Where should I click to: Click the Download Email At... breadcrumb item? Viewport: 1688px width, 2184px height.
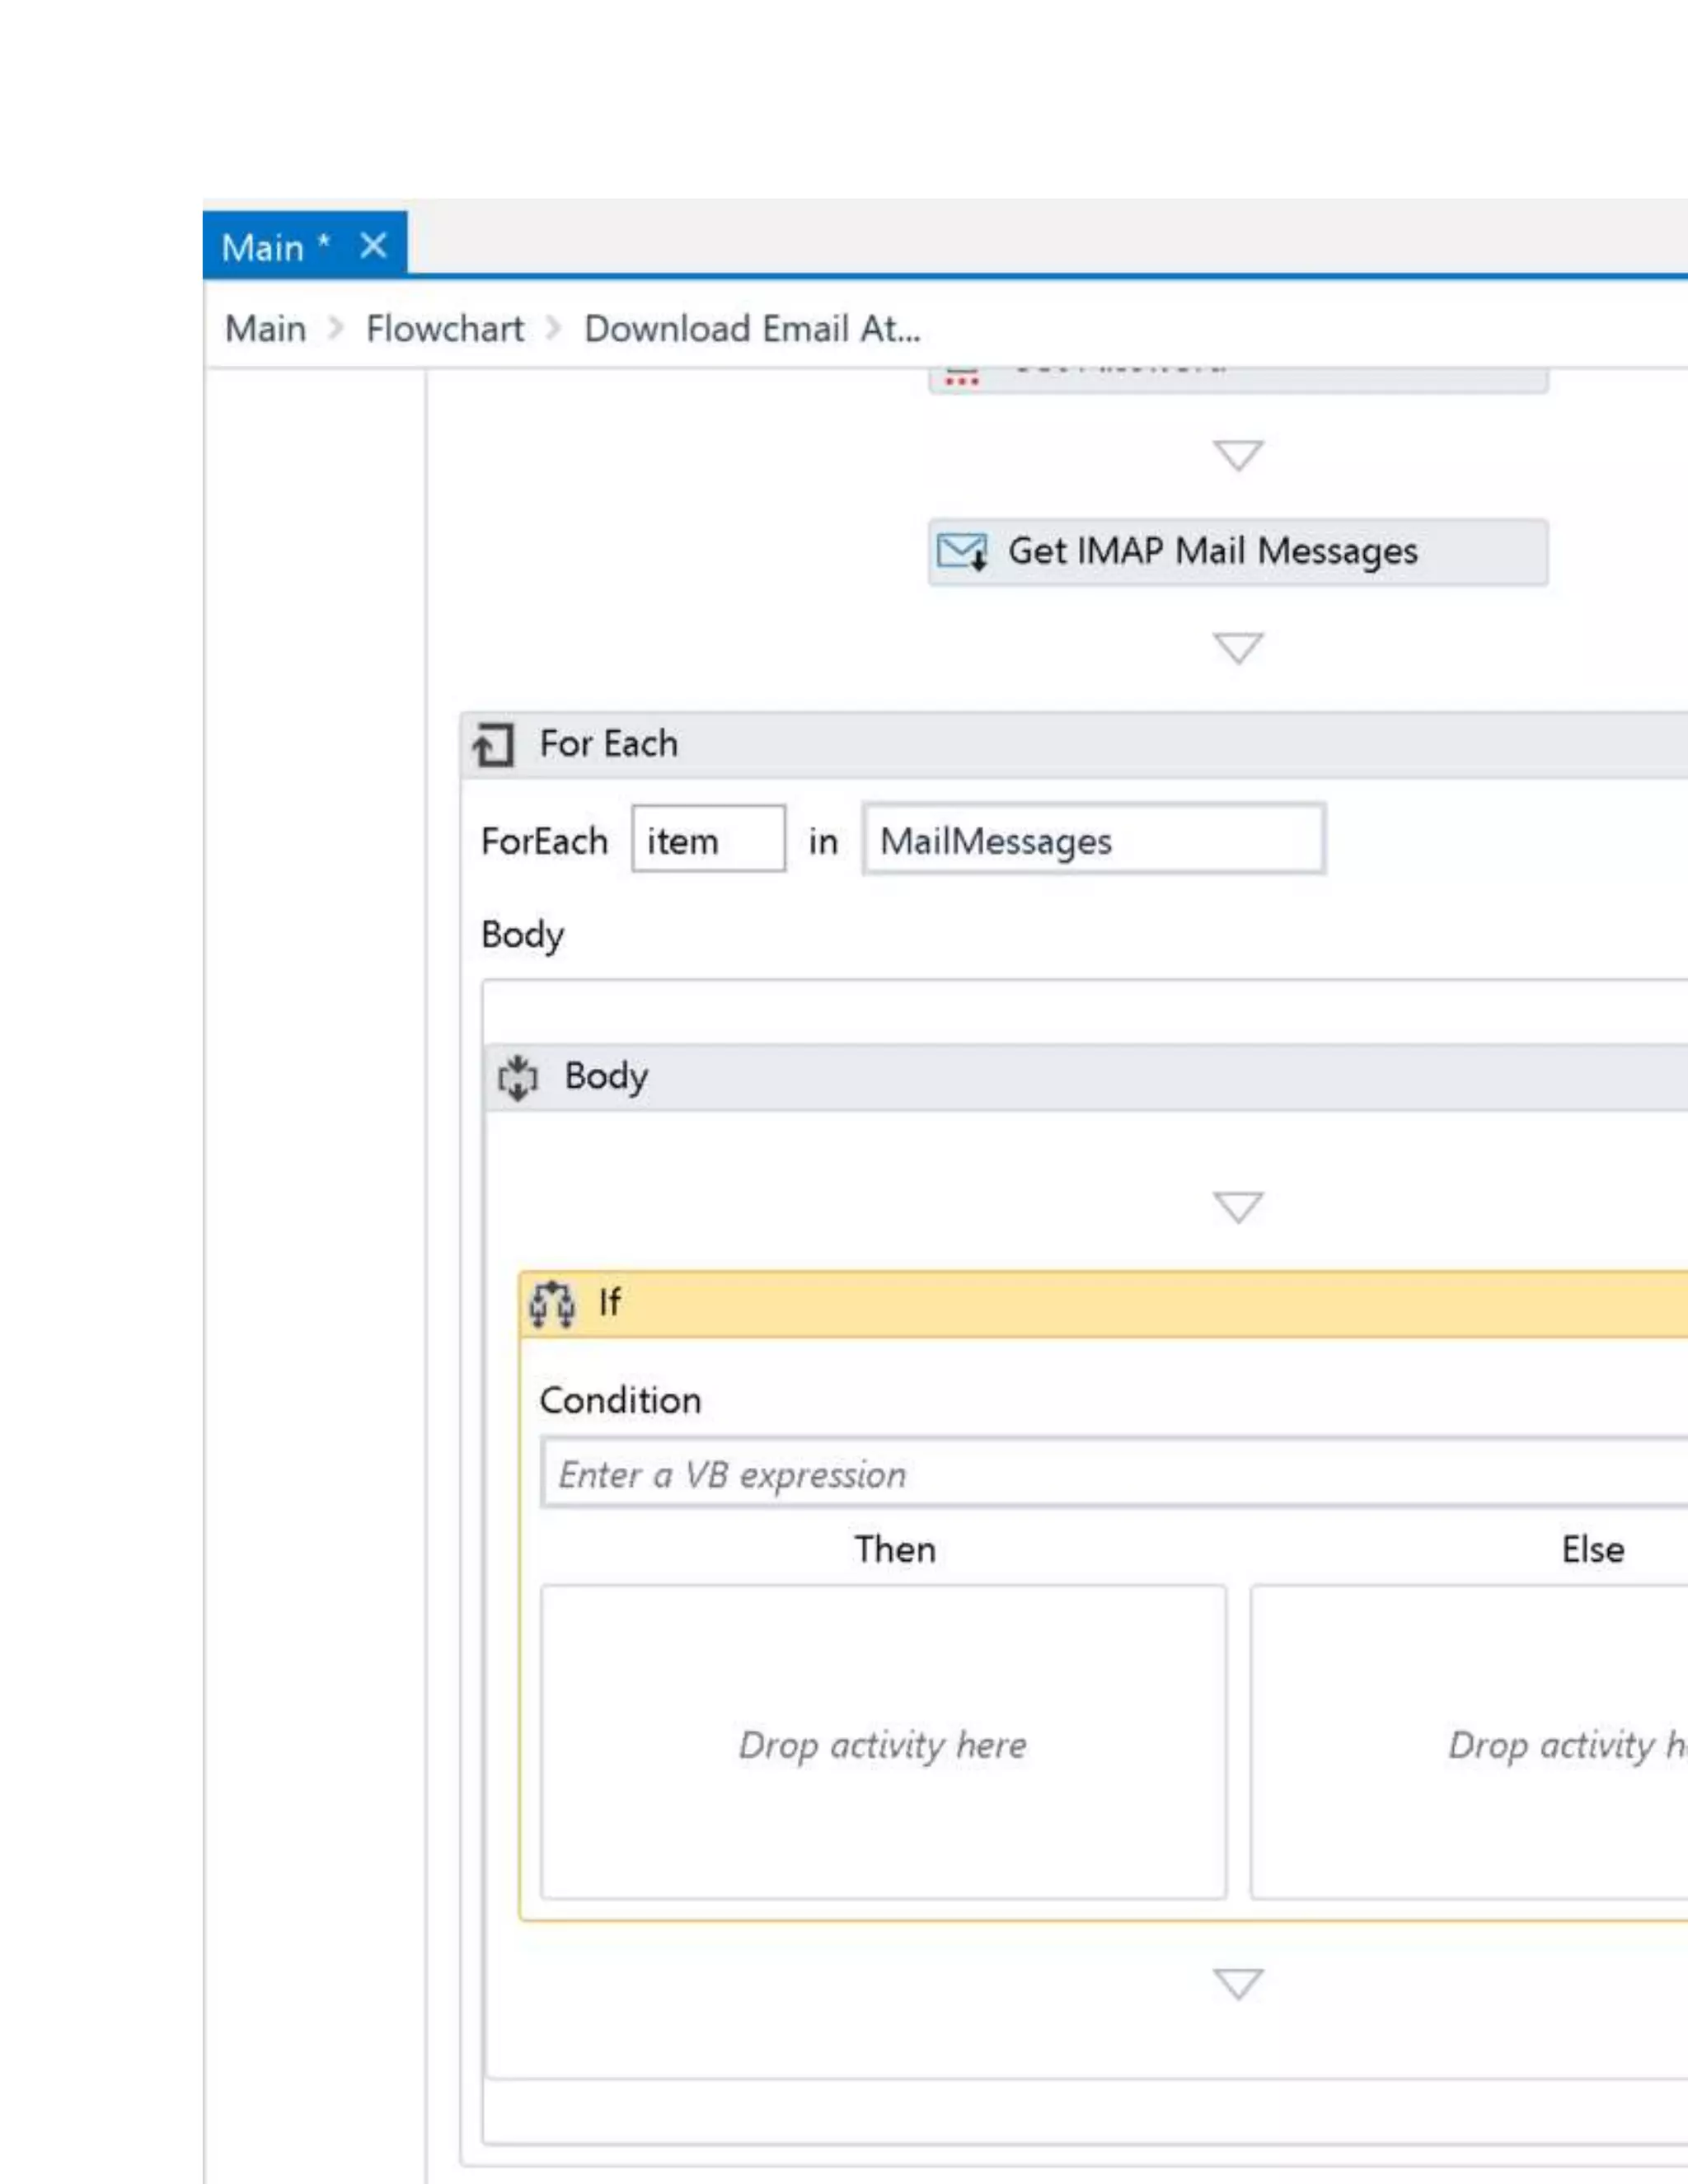pos(751,329)
